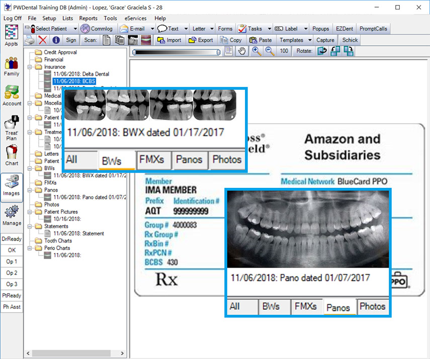Click the Schick button
This screenshot has width=430, height=359.
point(350,40)
